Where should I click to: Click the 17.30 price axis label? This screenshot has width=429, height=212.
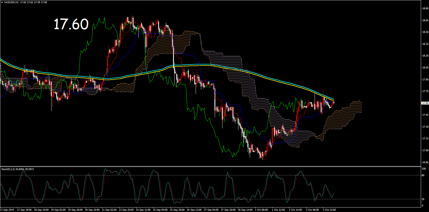(x=425, y=127)
